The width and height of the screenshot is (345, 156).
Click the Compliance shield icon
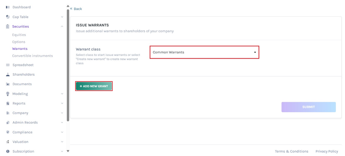pos(8,132)
